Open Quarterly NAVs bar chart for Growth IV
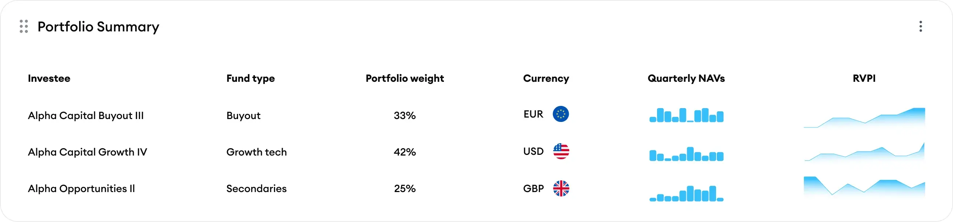953x222 pixels. coord(686,154)
